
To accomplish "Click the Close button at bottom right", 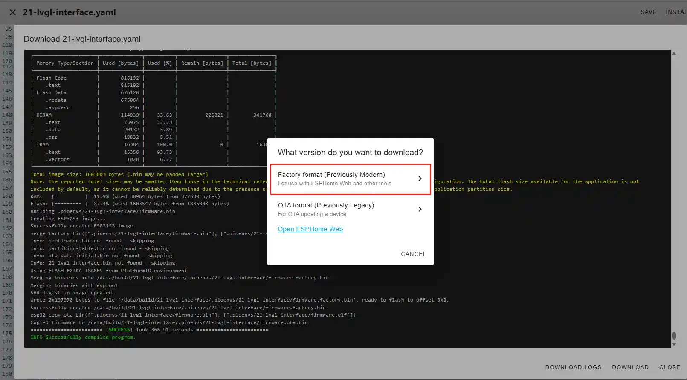I will click(670, 367).
